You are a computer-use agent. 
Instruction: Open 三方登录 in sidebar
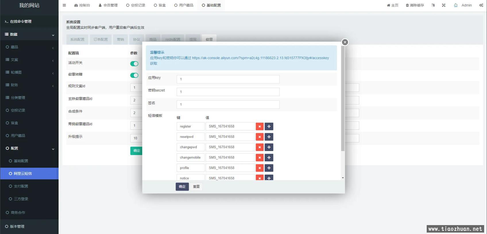coord(29,199)
